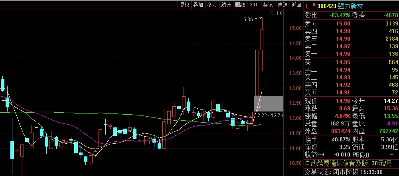Click the 流通 value 3.99亿
399x176 pixels.
(389, 147)
